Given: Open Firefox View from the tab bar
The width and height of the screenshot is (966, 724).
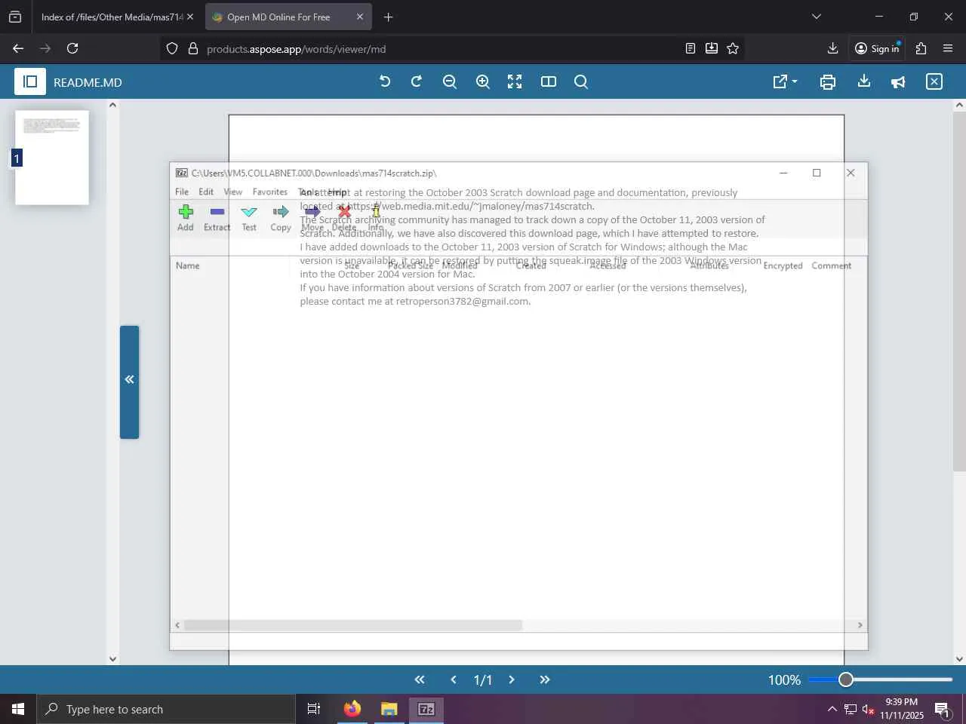Looking at the screenshot, I should (x=15, y=17).
